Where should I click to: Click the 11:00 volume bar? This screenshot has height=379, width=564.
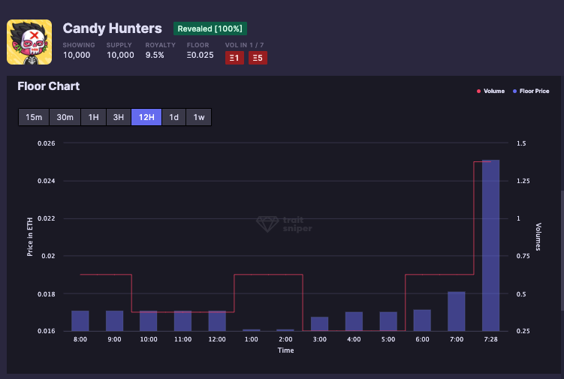point(182,320)
